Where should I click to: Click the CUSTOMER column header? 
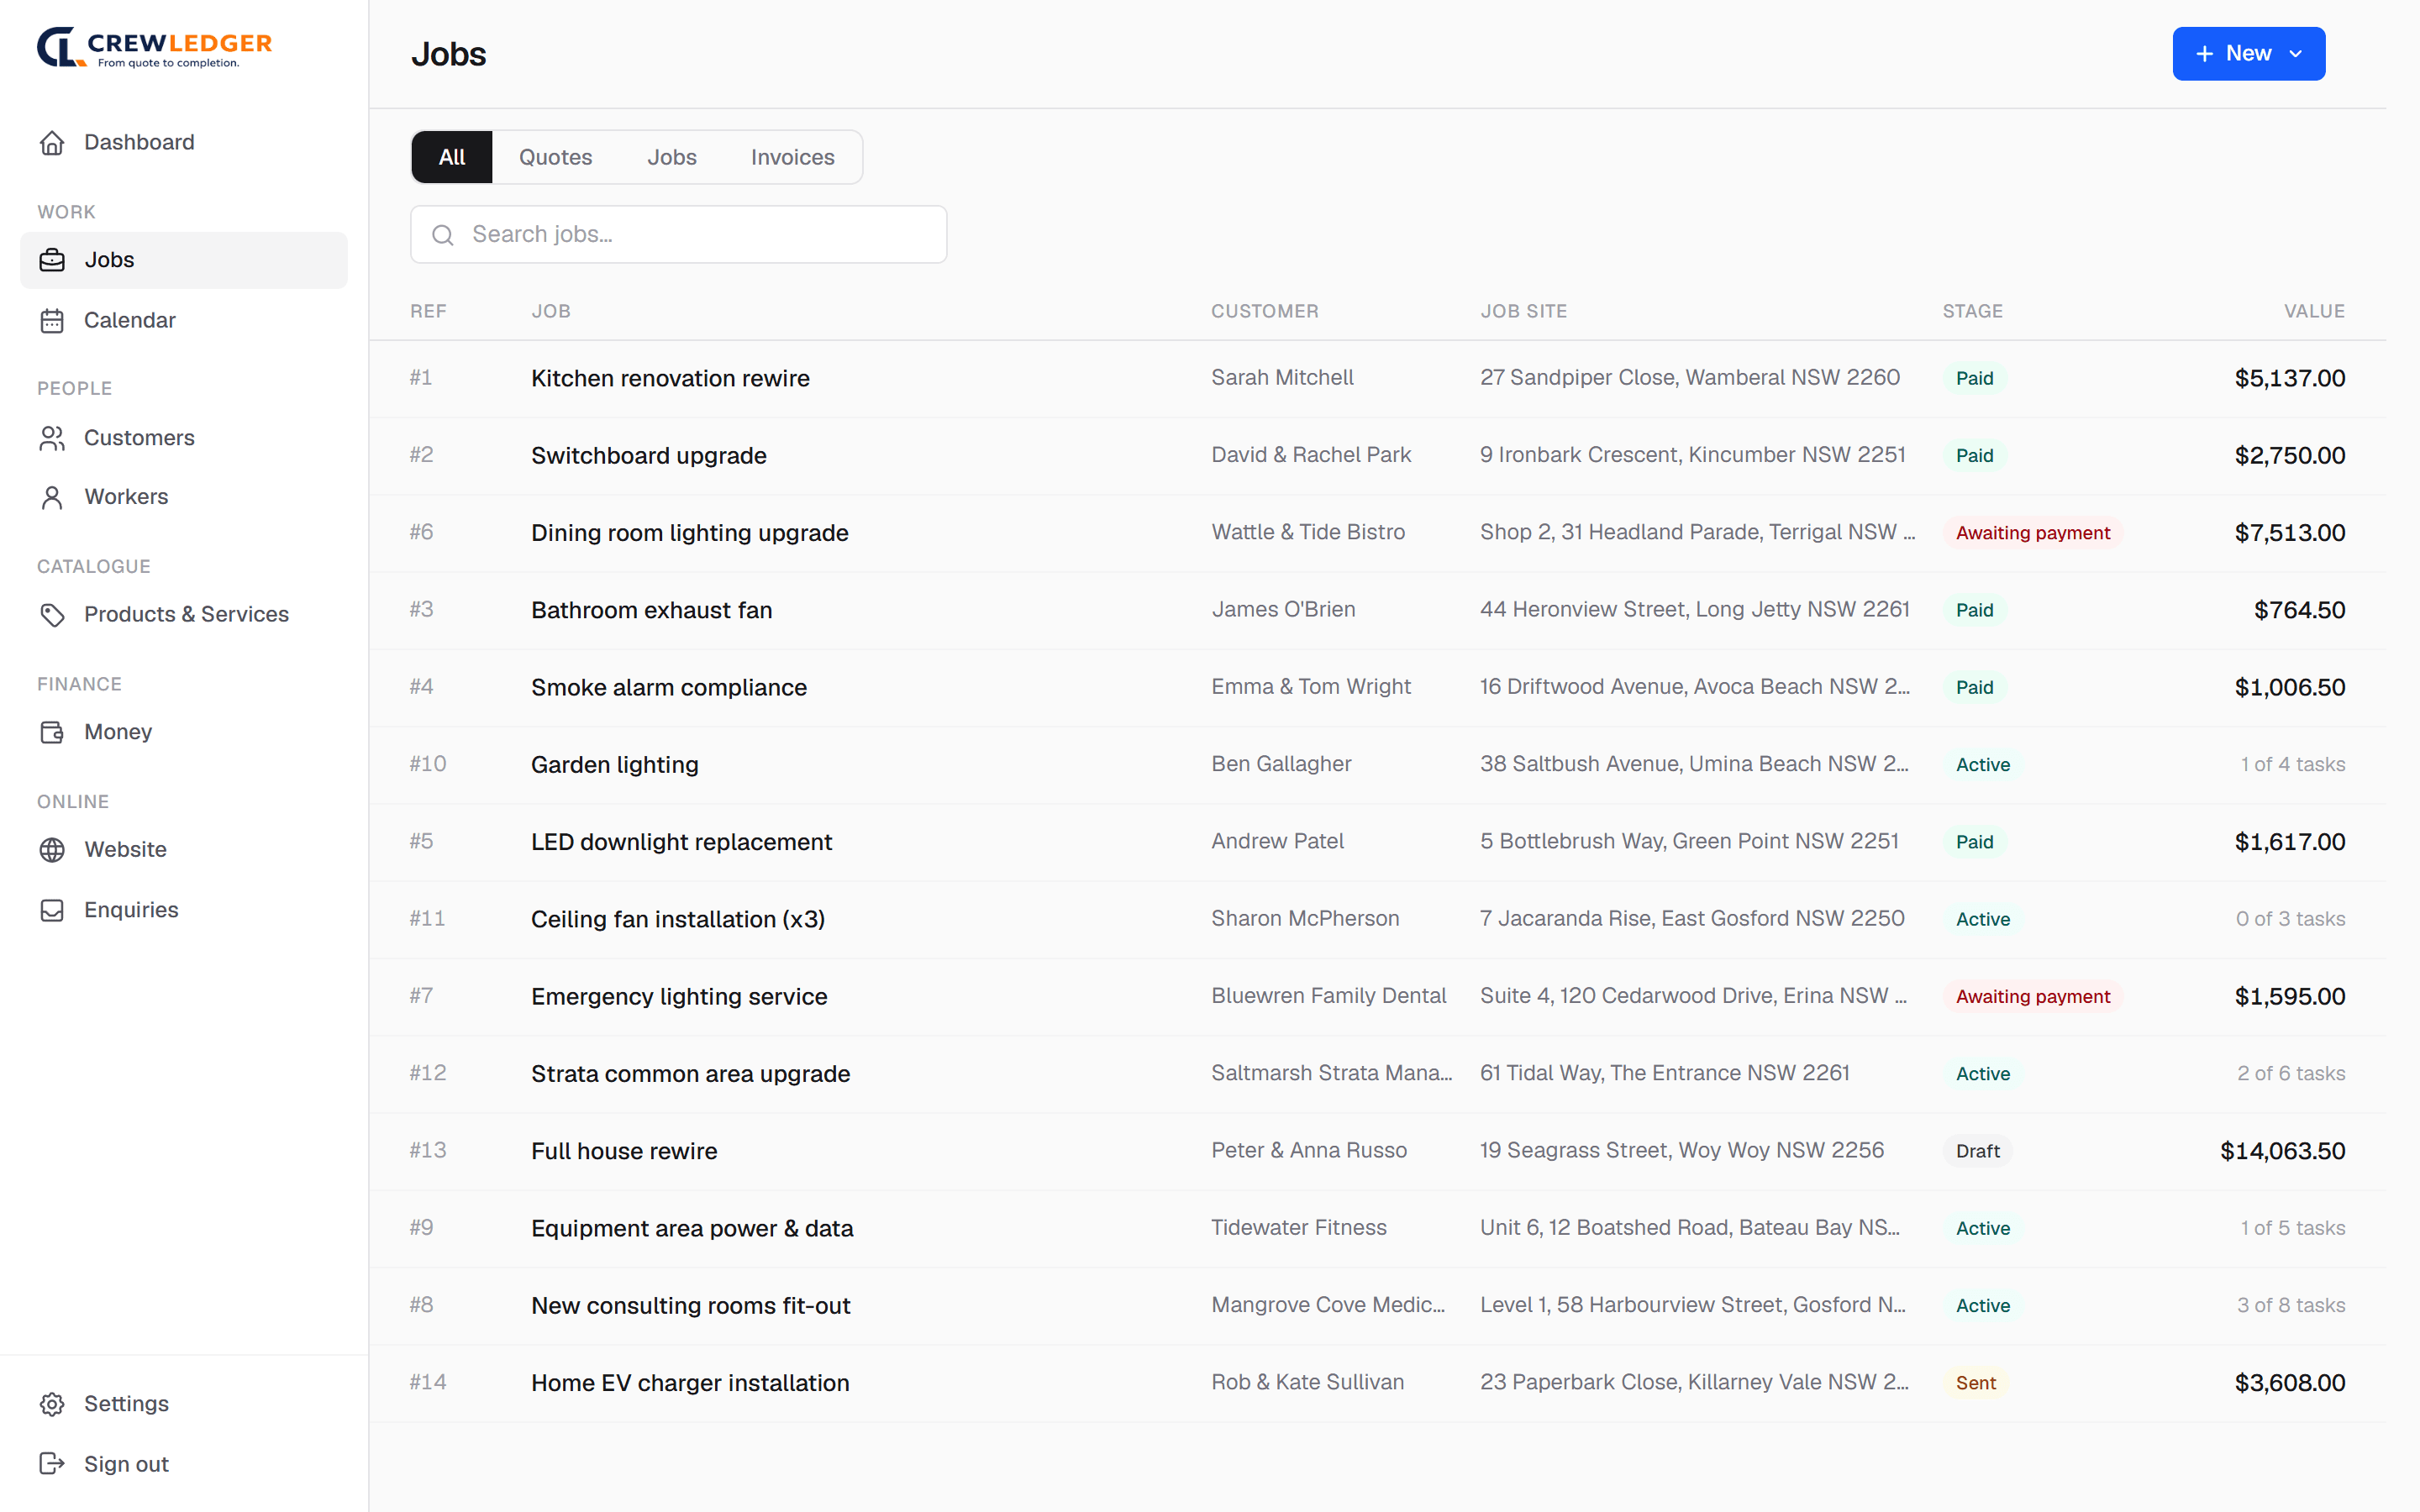[x=1264, y=311]
